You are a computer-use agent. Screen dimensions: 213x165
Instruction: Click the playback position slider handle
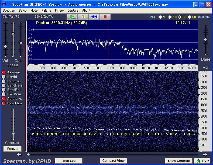(28, 154)
